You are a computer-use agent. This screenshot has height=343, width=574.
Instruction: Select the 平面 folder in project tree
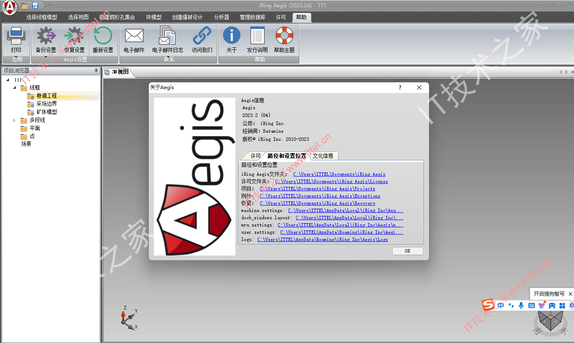click(35, 128)
